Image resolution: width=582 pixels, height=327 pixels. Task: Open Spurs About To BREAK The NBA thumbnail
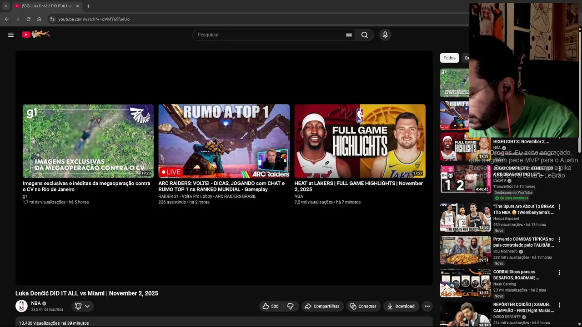coord(465,217)
